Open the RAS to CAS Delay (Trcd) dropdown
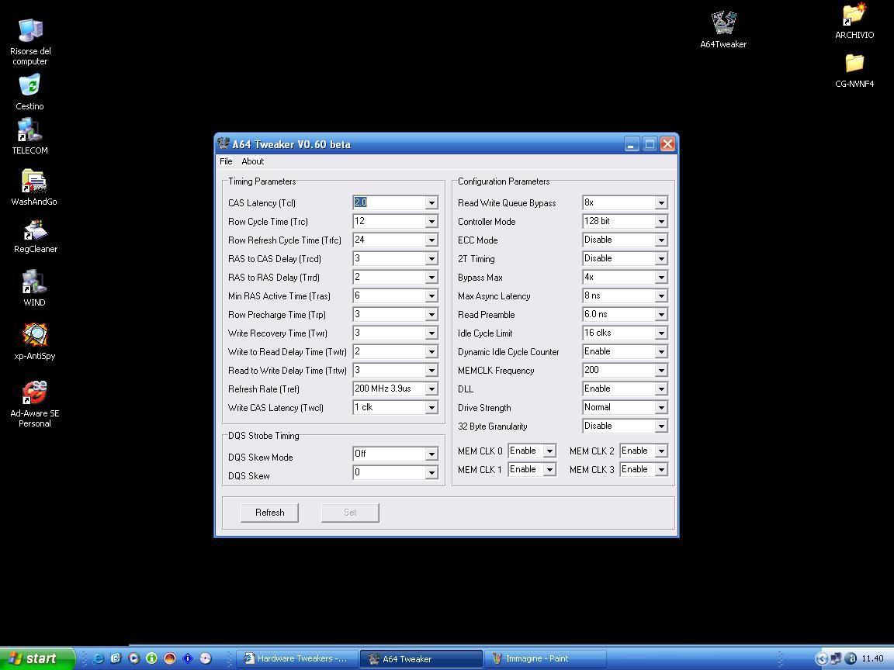Viewport: 894px width, 670px height. click(x=431, y=259)
